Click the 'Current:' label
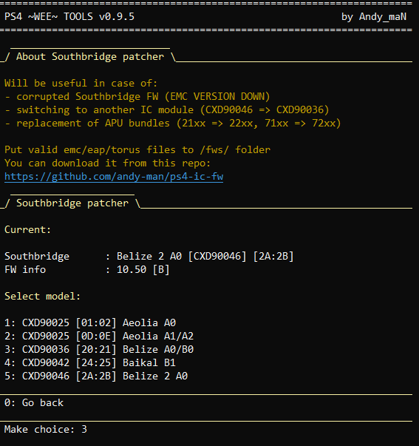 [27, 230]
